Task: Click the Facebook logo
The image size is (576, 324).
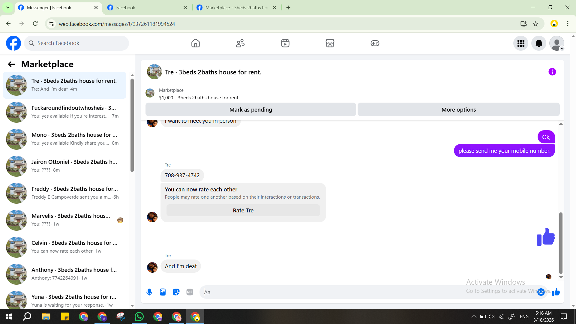Action: pyautogui.click(x=13, y=43)
